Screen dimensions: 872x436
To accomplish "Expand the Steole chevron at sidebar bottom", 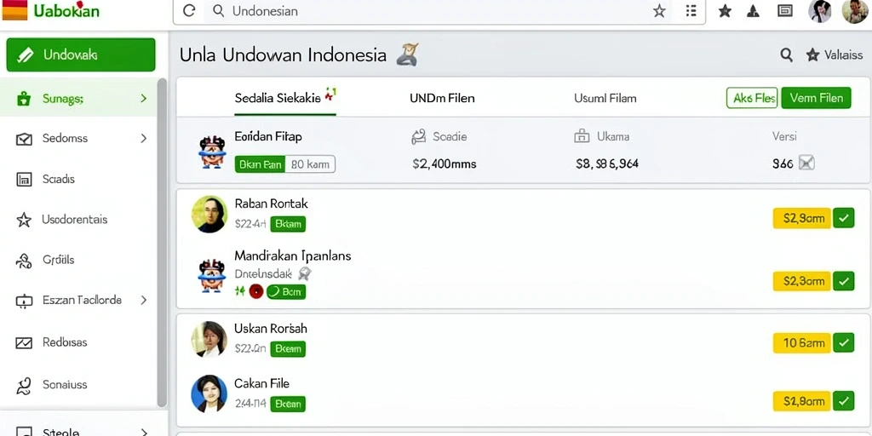I will point(143,432).
